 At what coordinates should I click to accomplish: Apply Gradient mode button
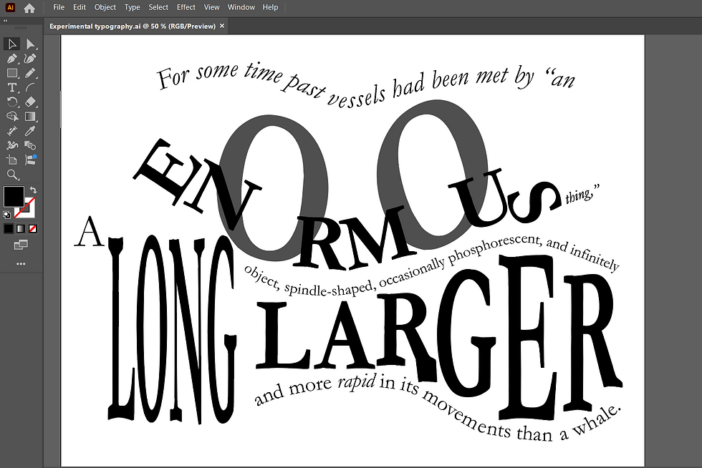(x=21, y=229)
